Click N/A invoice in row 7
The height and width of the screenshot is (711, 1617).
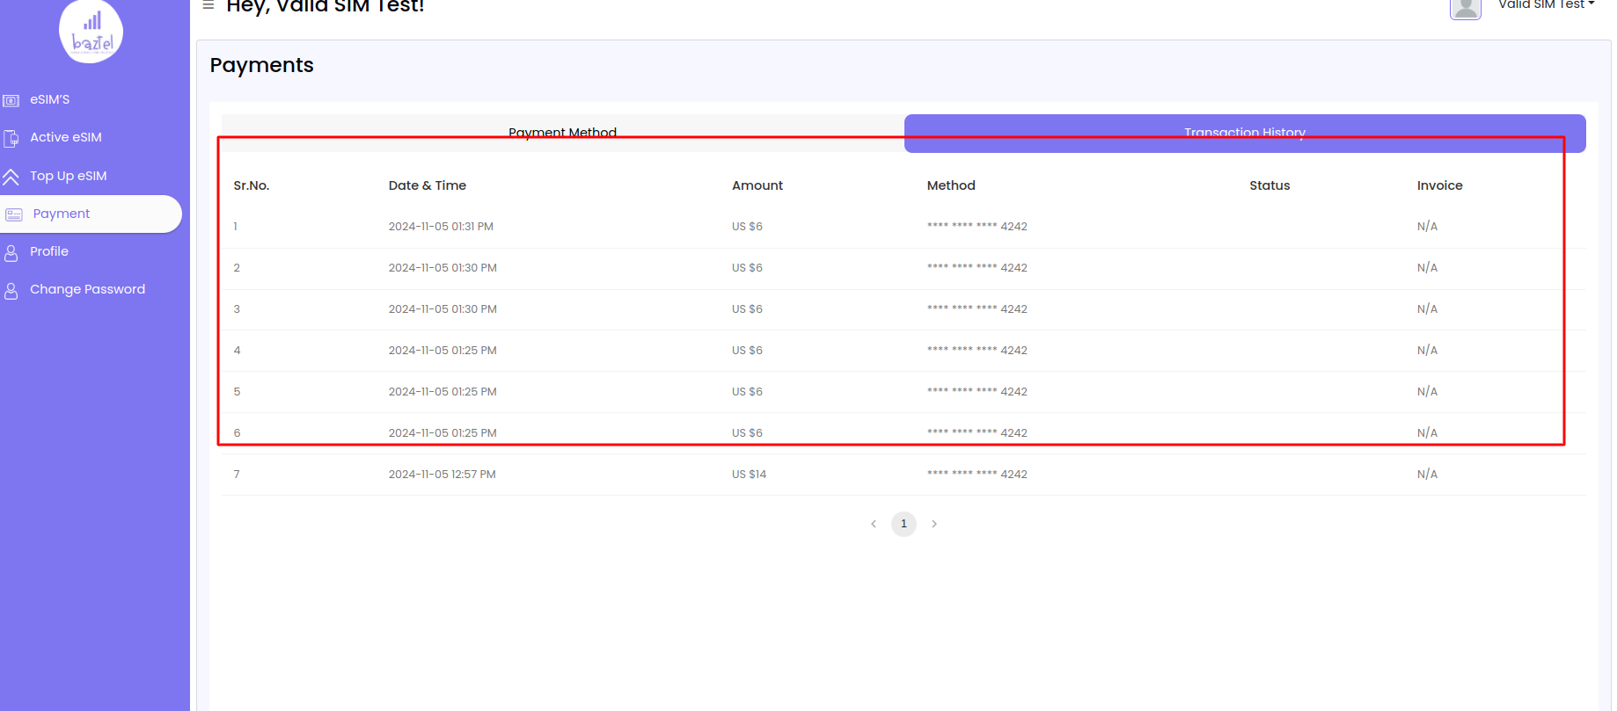(1427, 475)
